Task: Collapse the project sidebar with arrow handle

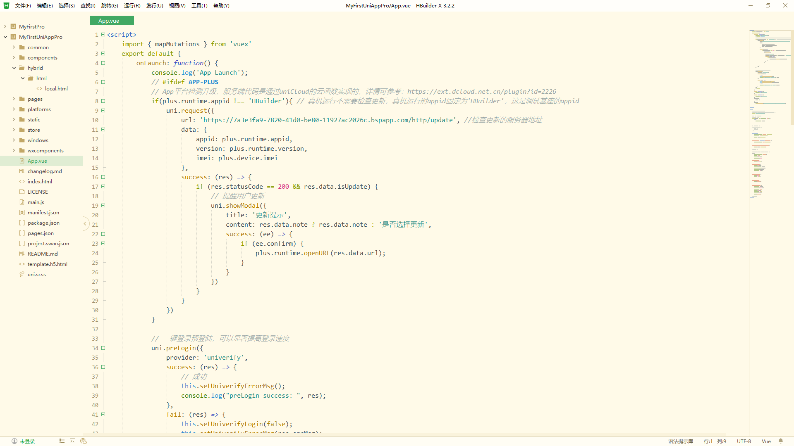Action: pyautogui.click(x=85, y=223)
